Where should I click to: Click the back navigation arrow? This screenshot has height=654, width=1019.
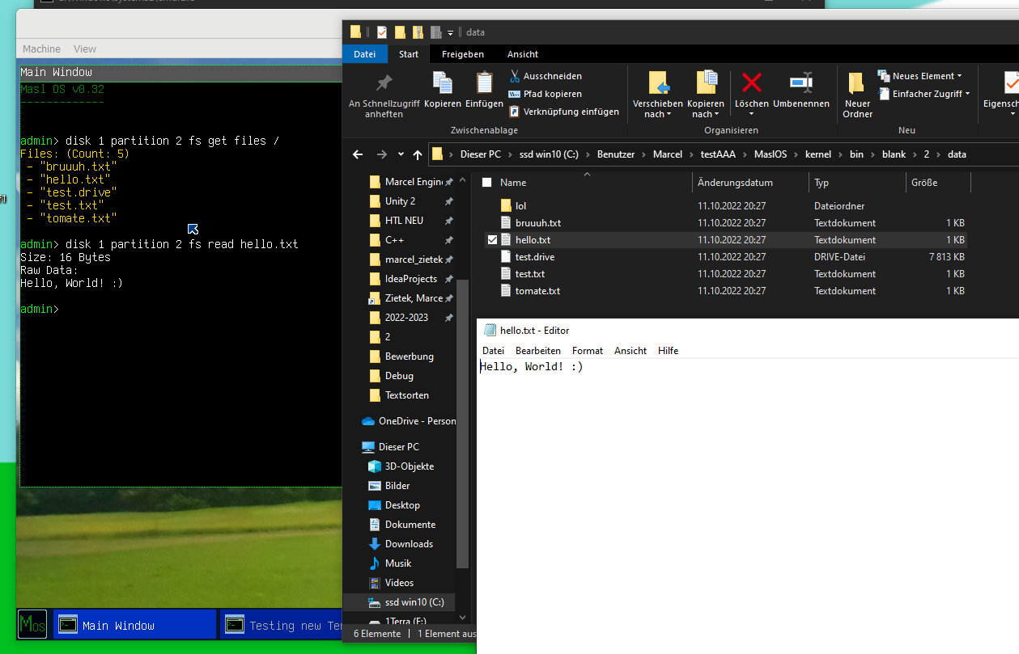(357, 154)
